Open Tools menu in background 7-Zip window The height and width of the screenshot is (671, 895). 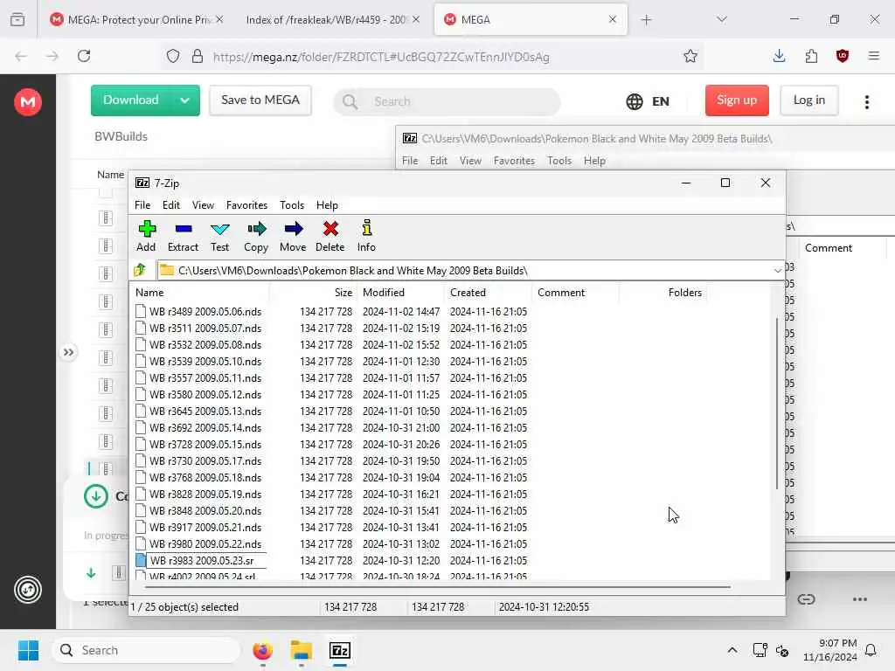point(559,161)
